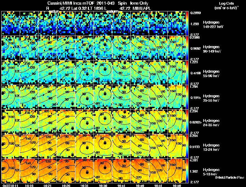Click the '1.302' color scale value
246x187 pixels.
[194, 171]
